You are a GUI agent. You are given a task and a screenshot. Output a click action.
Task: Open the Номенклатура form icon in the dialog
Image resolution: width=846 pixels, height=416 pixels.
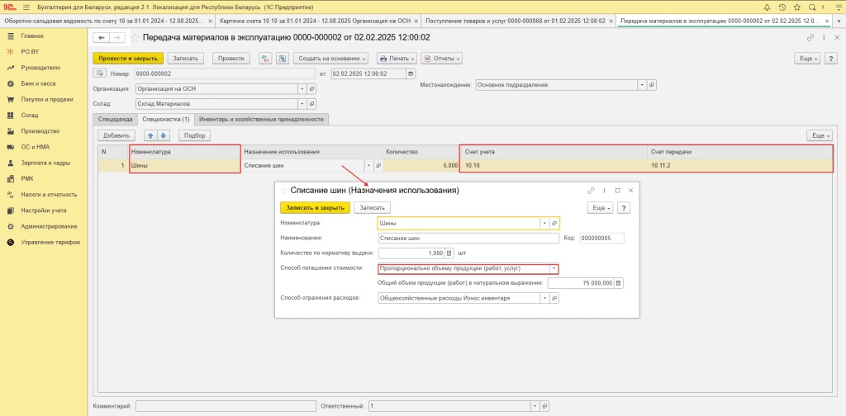[x=554, y=223]
